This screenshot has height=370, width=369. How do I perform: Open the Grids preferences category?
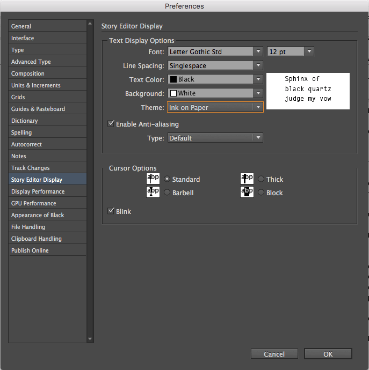(47, 97)
